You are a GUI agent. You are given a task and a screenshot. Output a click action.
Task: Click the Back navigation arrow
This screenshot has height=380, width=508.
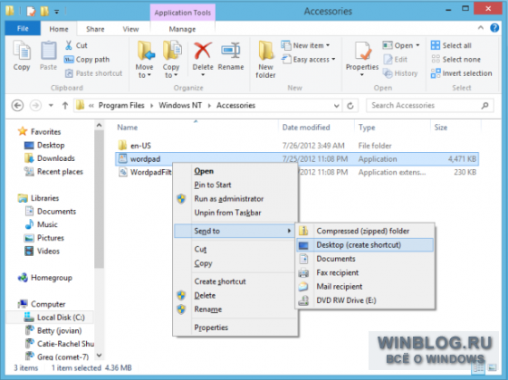click(17, 106)
